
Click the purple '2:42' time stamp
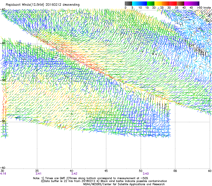(x=74, y=174)
